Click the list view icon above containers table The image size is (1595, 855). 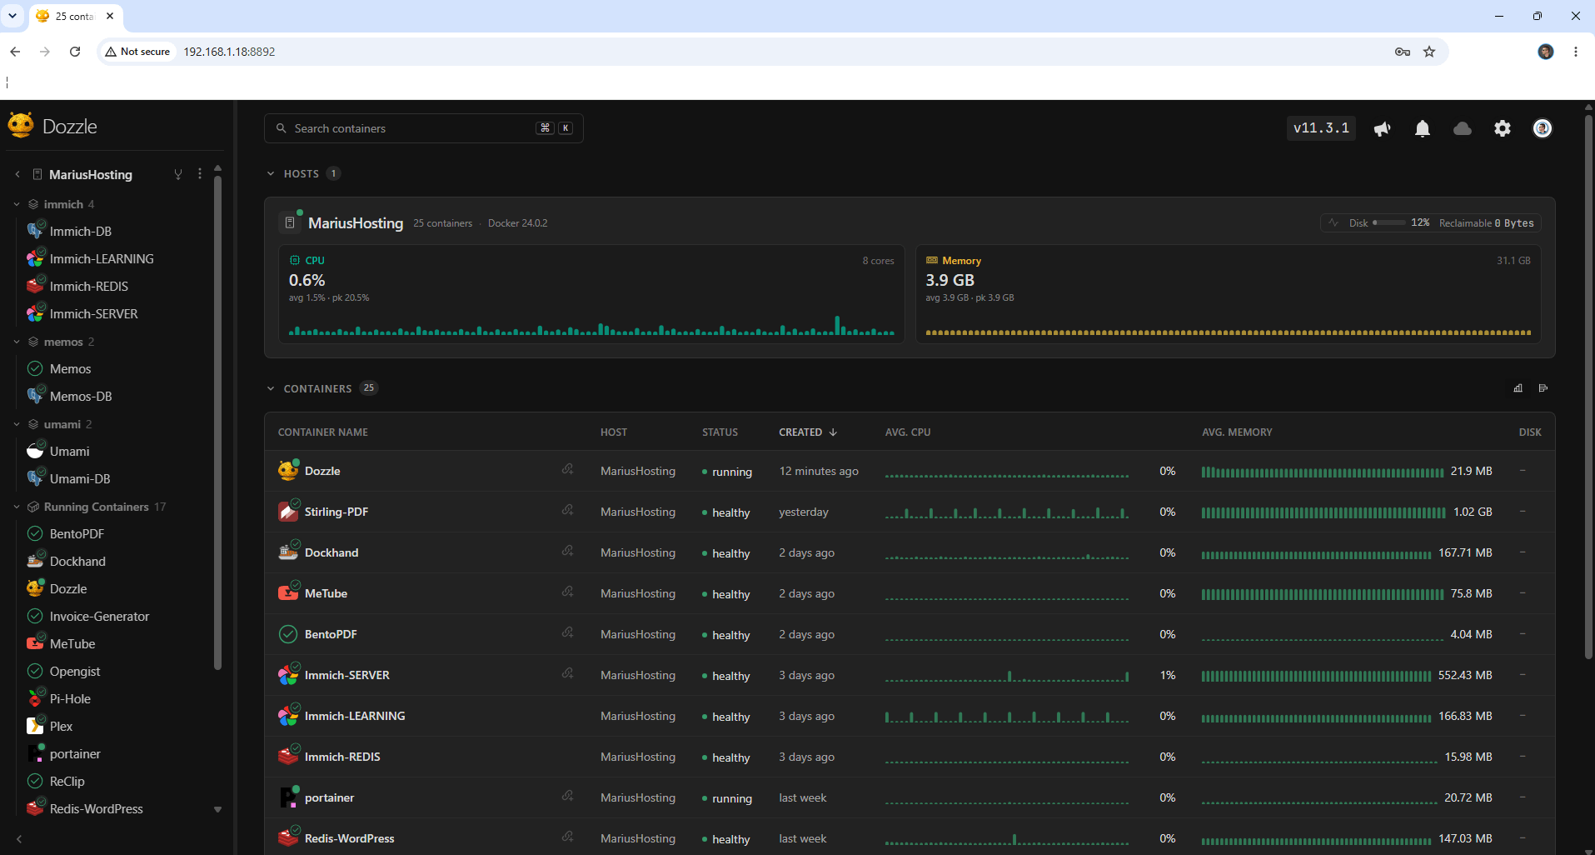(x=1543, y=388)
